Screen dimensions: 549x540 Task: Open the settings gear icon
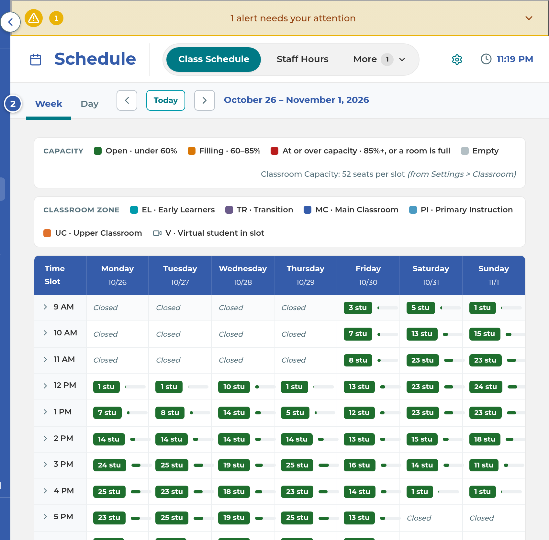pos(457,59)
